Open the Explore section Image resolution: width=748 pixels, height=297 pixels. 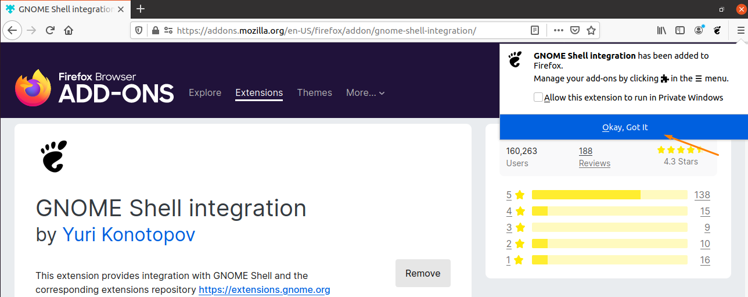[x=205, y=92]
